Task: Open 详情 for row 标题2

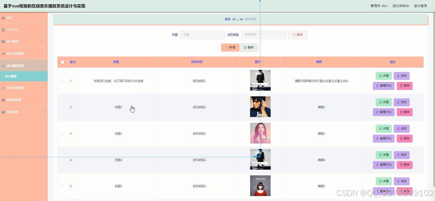Action: click(x=384, y=102)
